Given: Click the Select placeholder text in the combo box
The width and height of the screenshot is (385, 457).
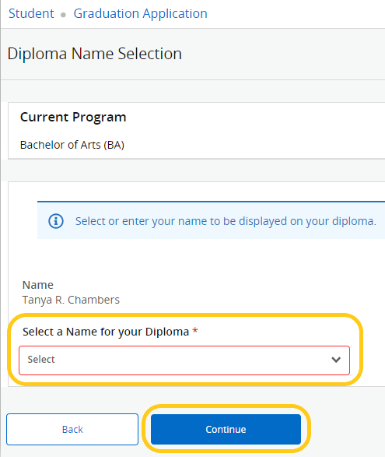Looking at the screenshot, I should pyautogui.click(x=41, y=360).
